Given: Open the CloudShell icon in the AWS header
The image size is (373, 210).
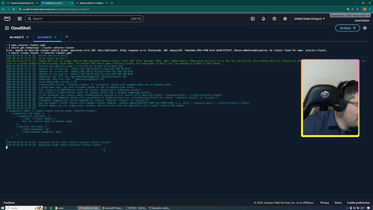Looking at the screenshot, I should coord(253,19).
